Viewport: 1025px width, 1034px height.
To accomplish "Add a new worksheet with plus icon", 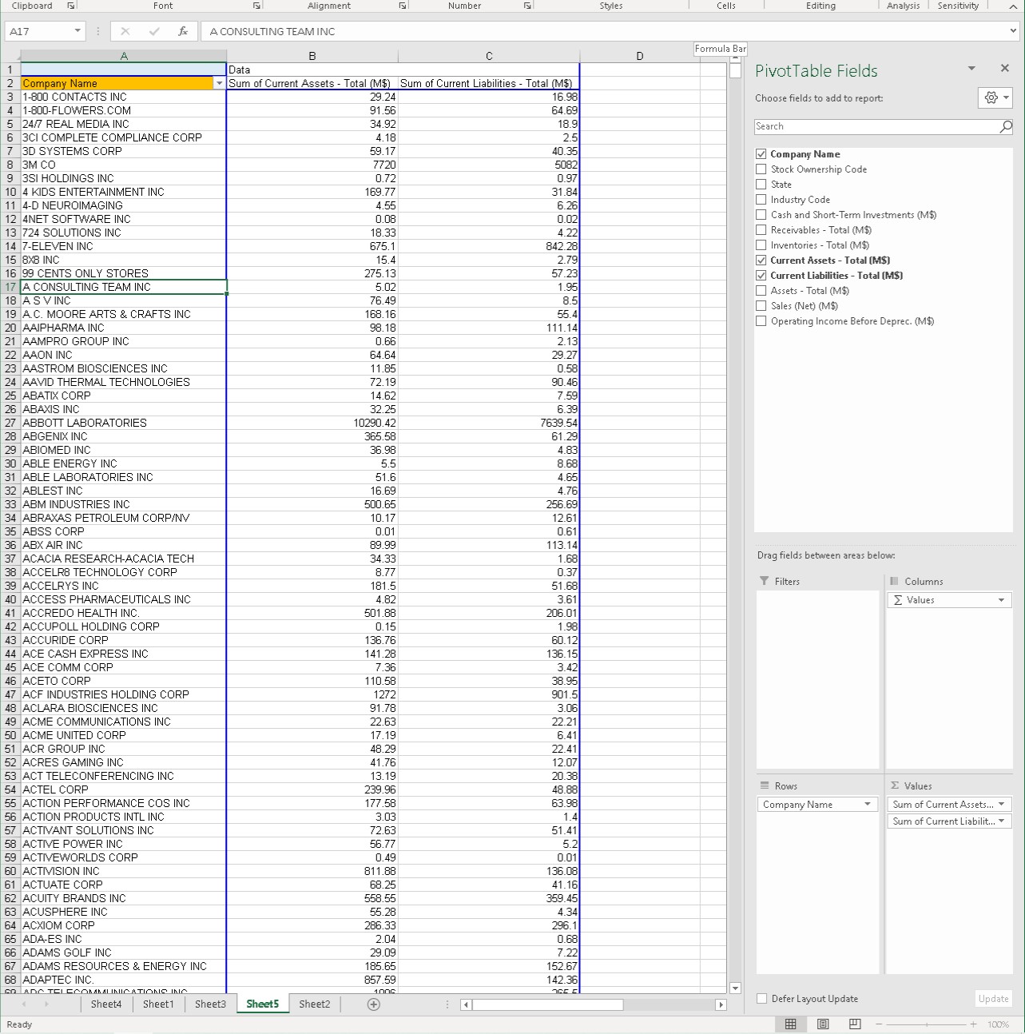I will coord(373,1004).
